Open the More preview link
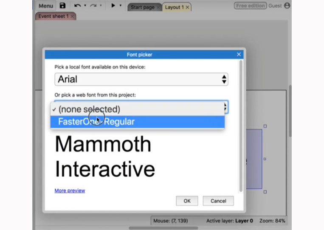324x230 pixels. (70, 190)
